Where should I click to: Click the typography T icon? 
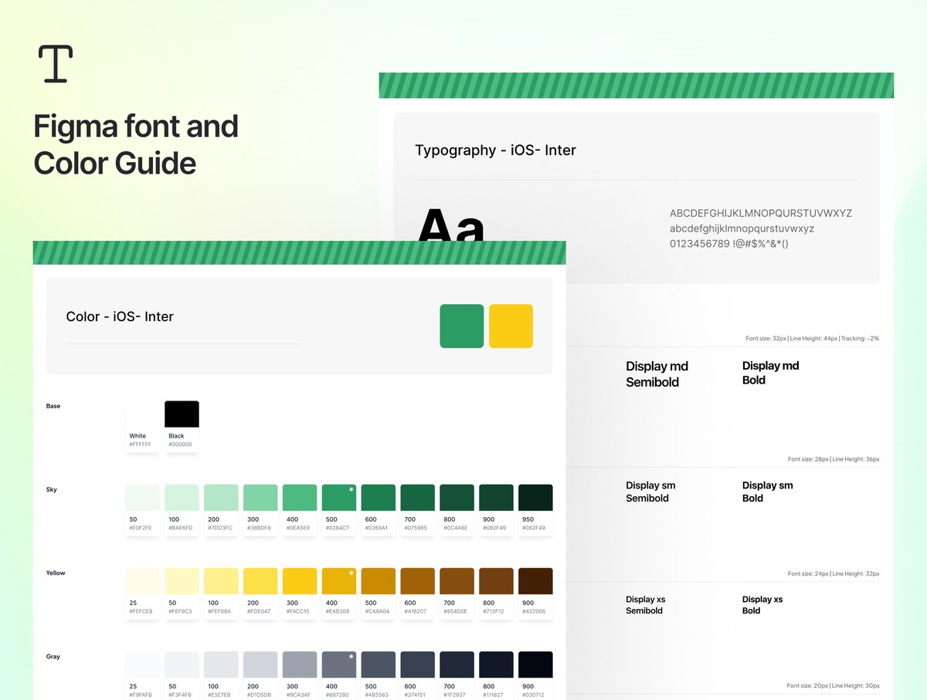click(x=56, y=63)
